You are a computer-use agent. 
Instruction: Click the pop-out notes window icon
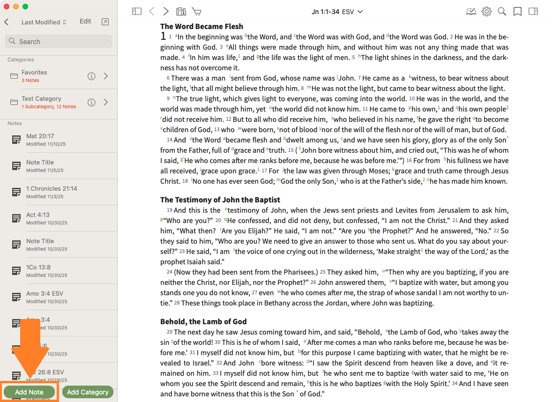point(105,22)
